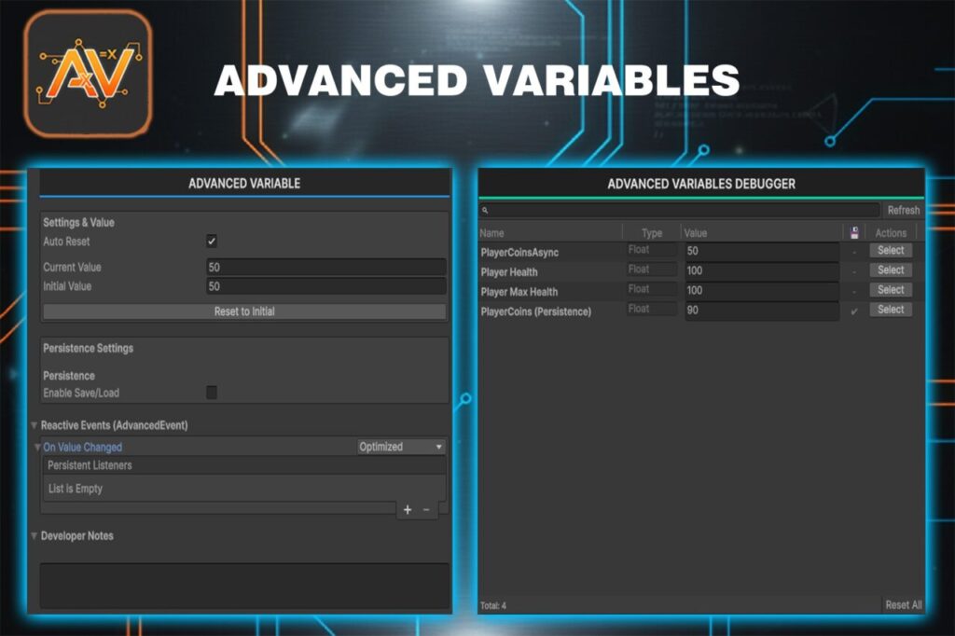Click the Current Value input field
Screen dimensions: 955x636
(326, 268)
